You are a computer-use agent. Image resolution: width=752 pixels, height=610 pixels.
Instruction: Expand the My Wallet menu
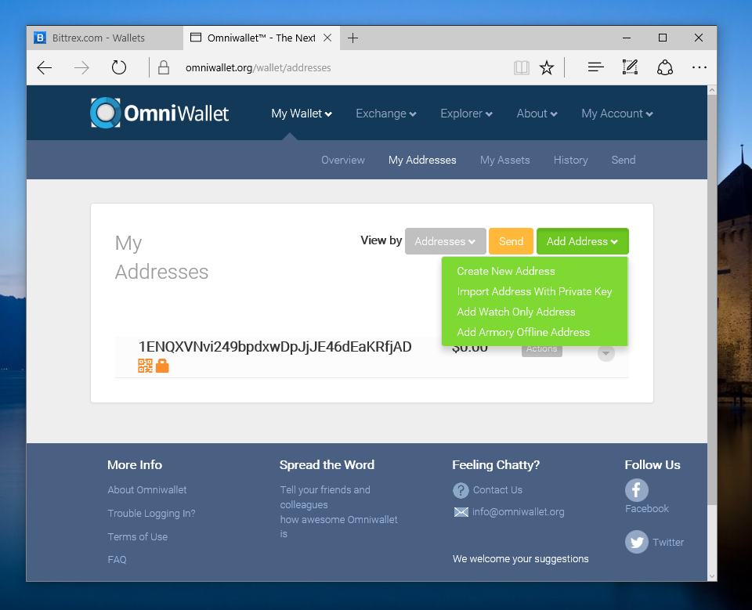coord(302,114)
